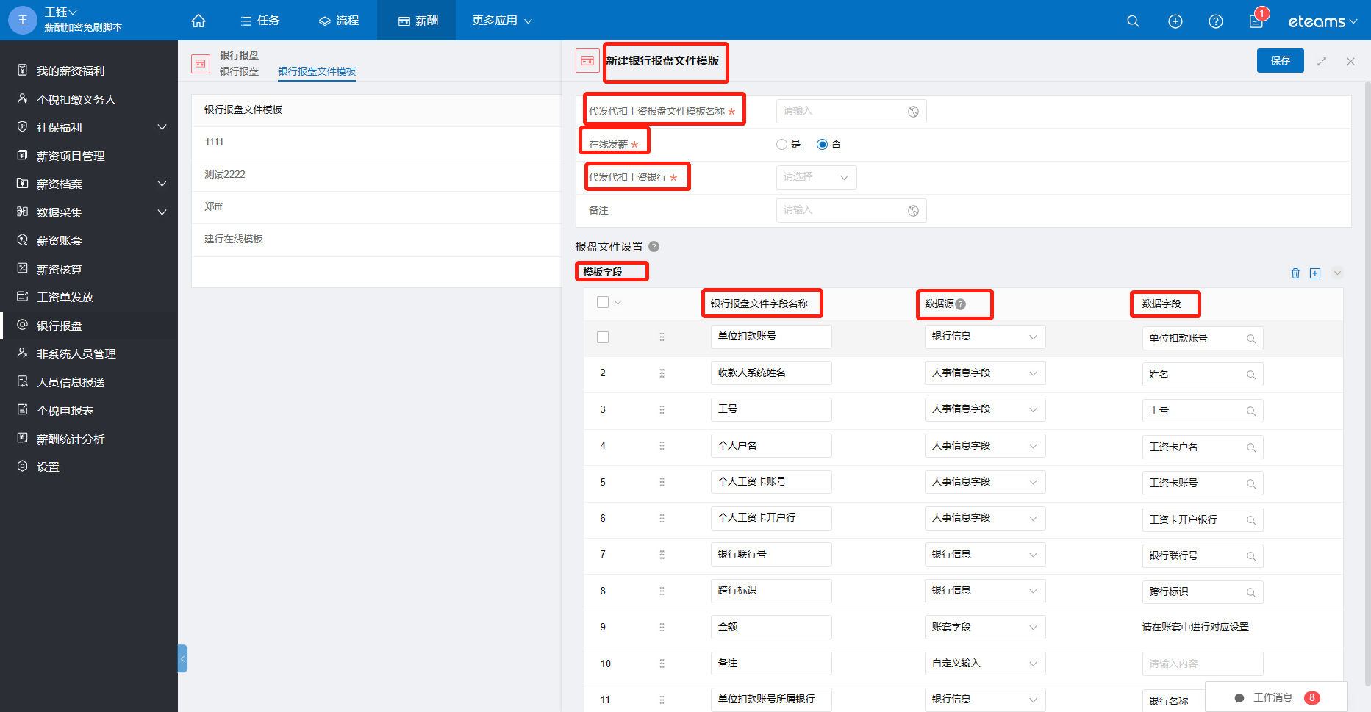1371x712 pixels.
Task: Open data source dropdown for 收款人系统姓名
Action: tap(984, 373)
